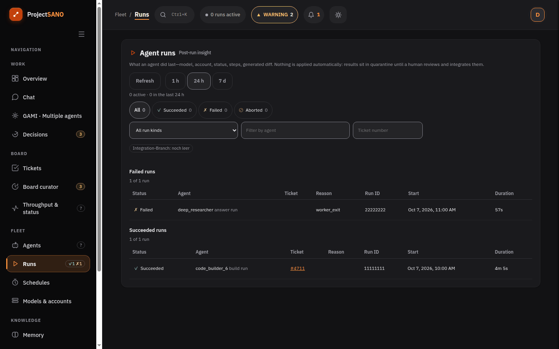The image size is (559, 349).
Task: Click the Models & accounts server icon
Action: pyautogui.click(x=15, y=301)
